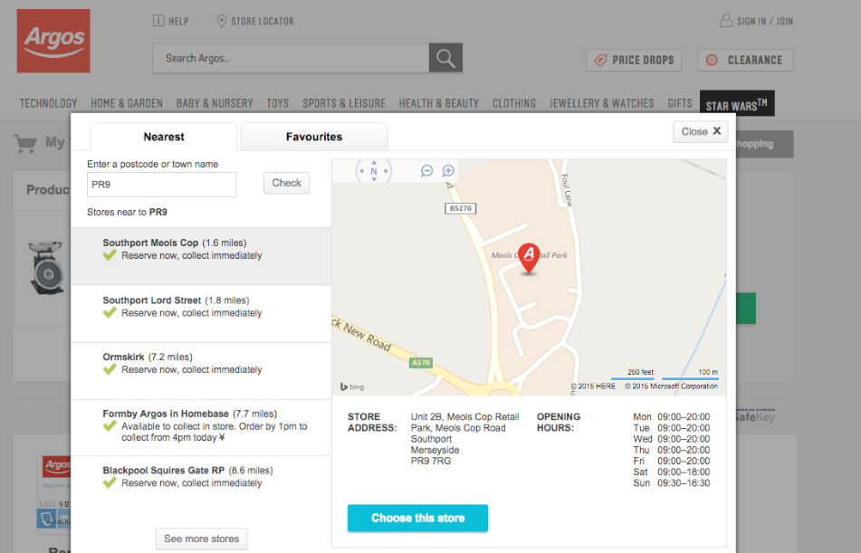Click the Sign In / Join link
This screenshot has height=553, width=861.
757,21
